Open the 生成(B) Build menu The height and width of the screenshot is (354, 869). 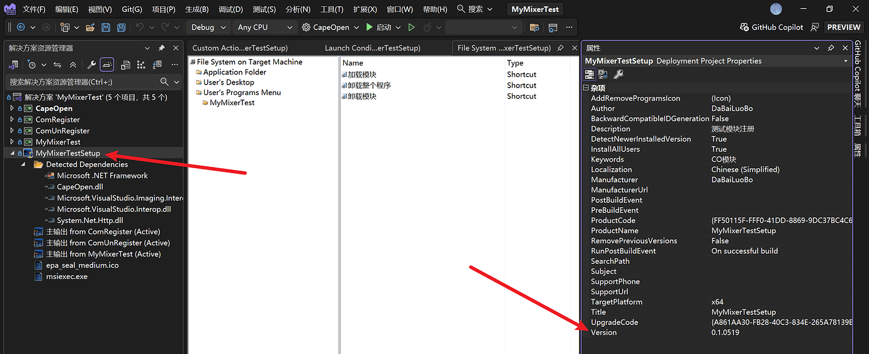[196, 9]
